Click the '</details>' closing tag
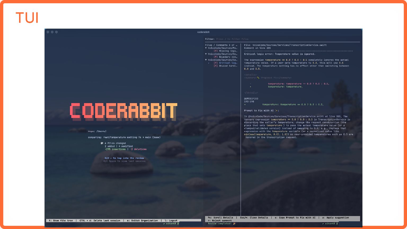407x229 pixels. click(x=251, y=93)
